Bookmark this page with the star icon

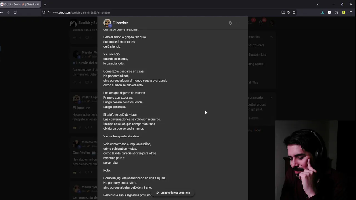tap(294, 12)
